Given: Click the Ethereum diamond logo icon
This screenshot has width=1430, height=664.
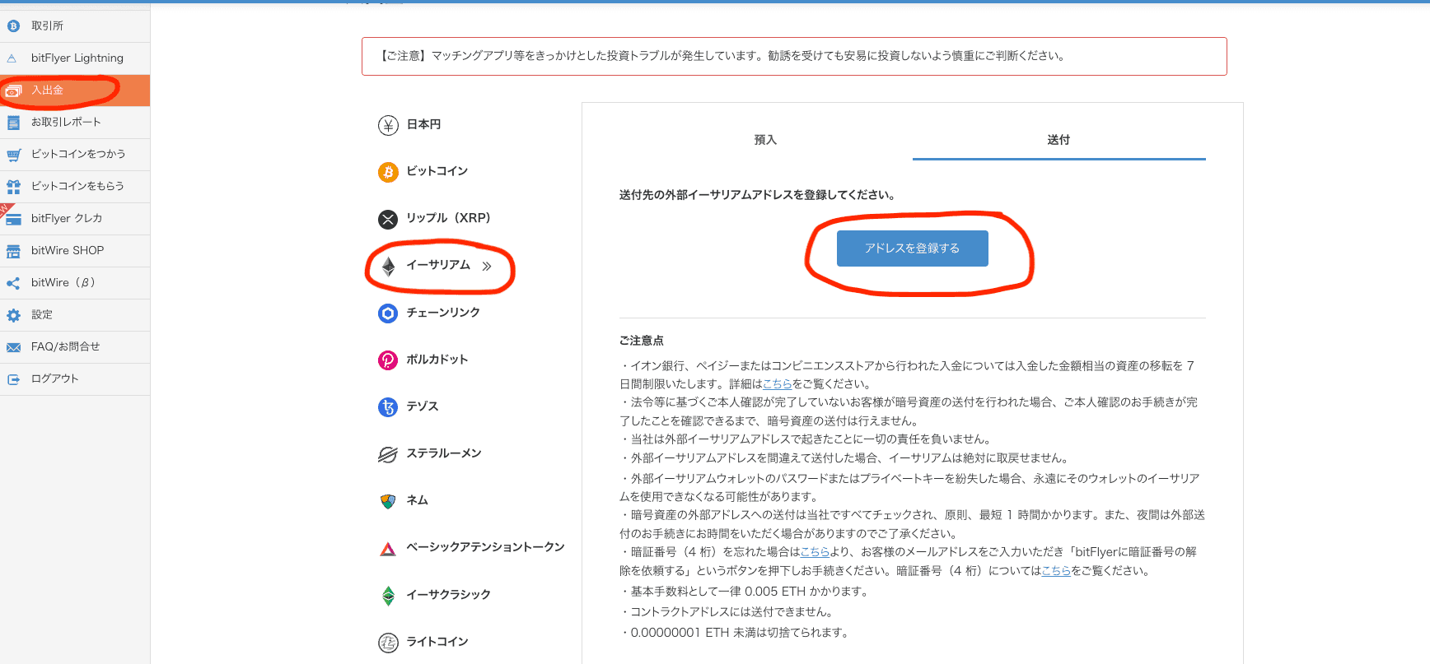Looking at the screenshot, I should 388,266.
